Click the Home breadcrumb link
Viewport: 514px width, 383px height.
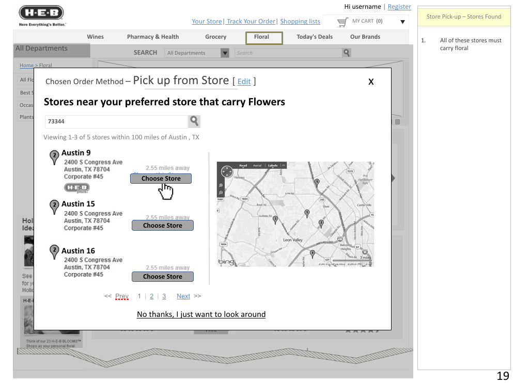tap(26, 65)
